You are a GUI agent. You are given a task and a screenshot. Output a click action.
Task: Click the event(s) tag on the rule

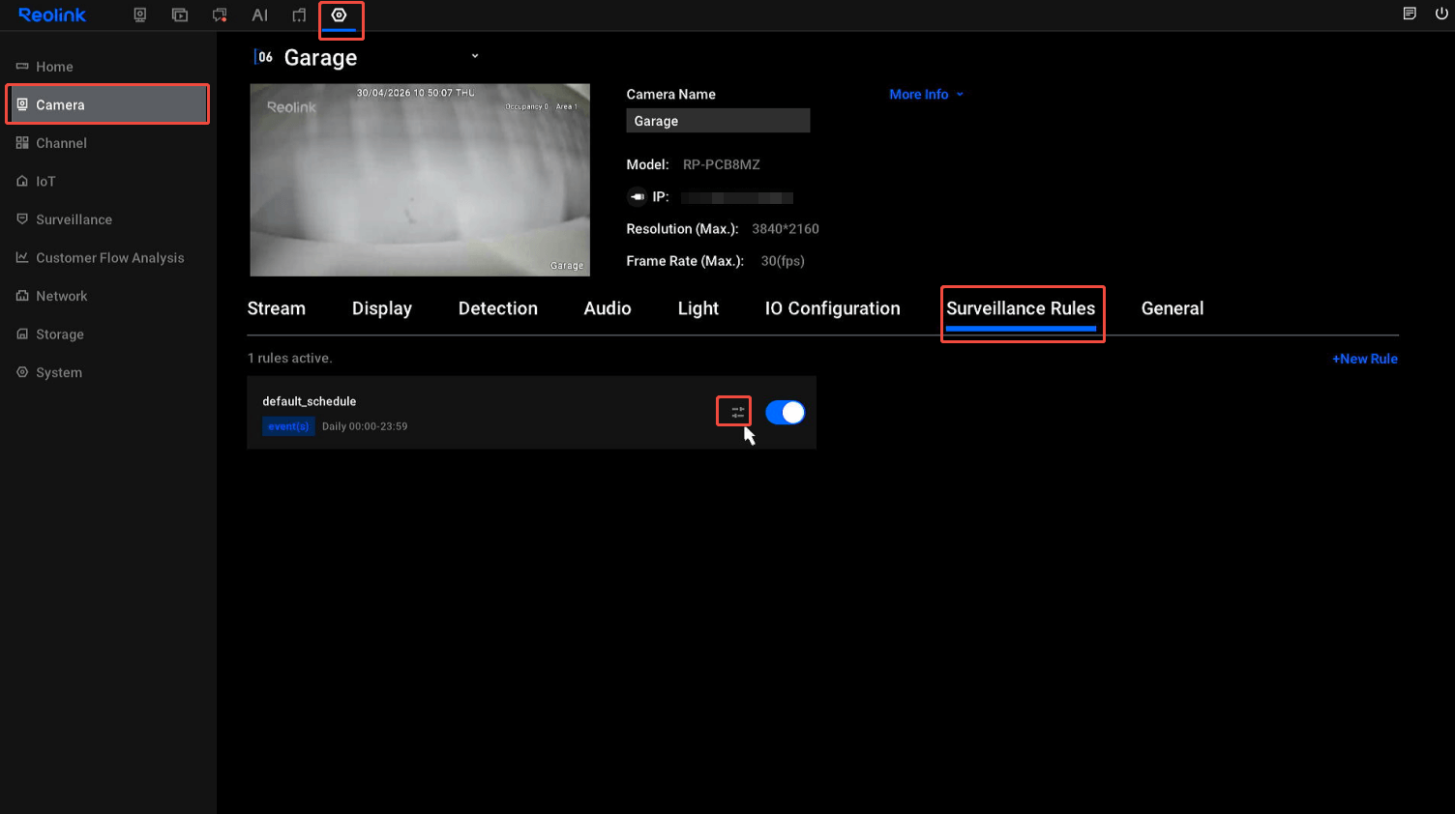coord(288,426)
